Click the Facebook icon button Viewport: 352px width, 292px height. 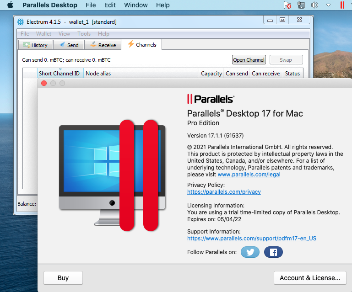[273, 252]
